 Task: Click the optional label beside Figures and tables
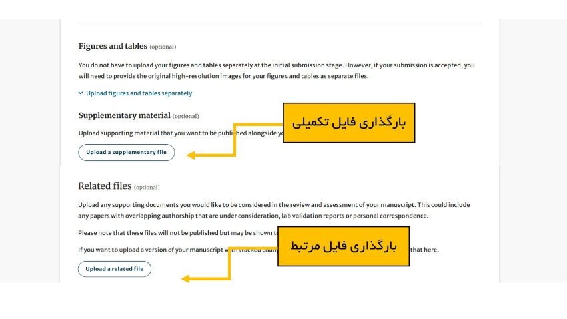point(163,47)
